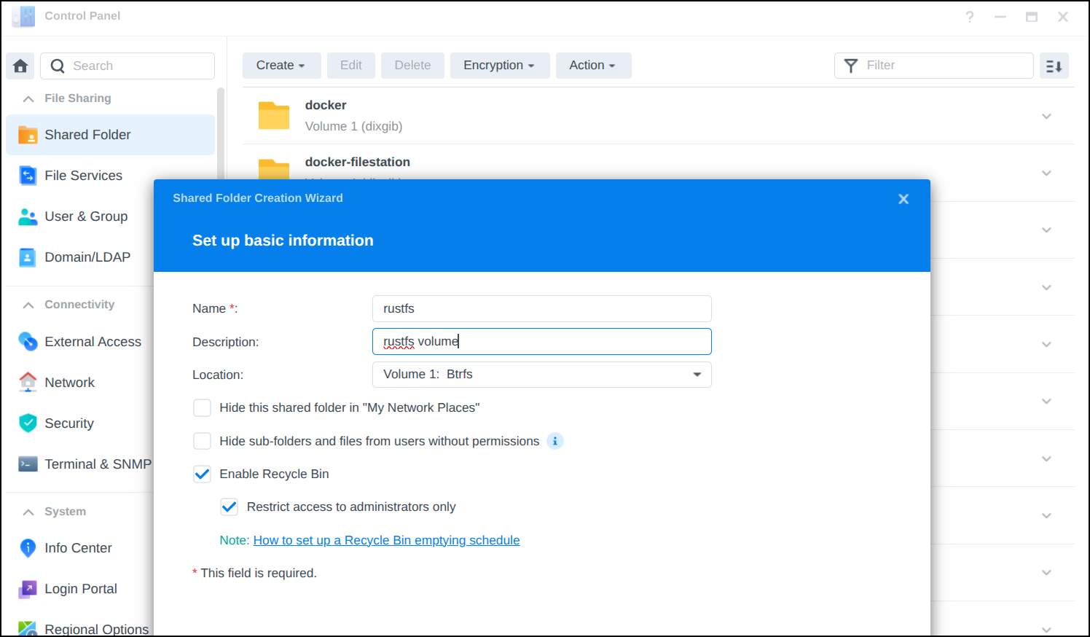Collapse the File Sharing section
Screen dimensions: 1090x637
coord(28,98)
